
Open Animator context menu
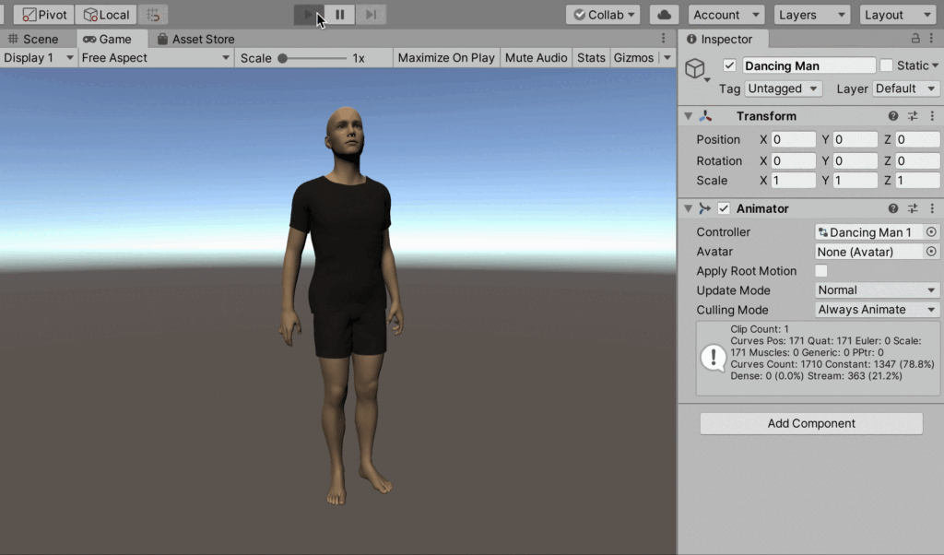pos(932,208)
